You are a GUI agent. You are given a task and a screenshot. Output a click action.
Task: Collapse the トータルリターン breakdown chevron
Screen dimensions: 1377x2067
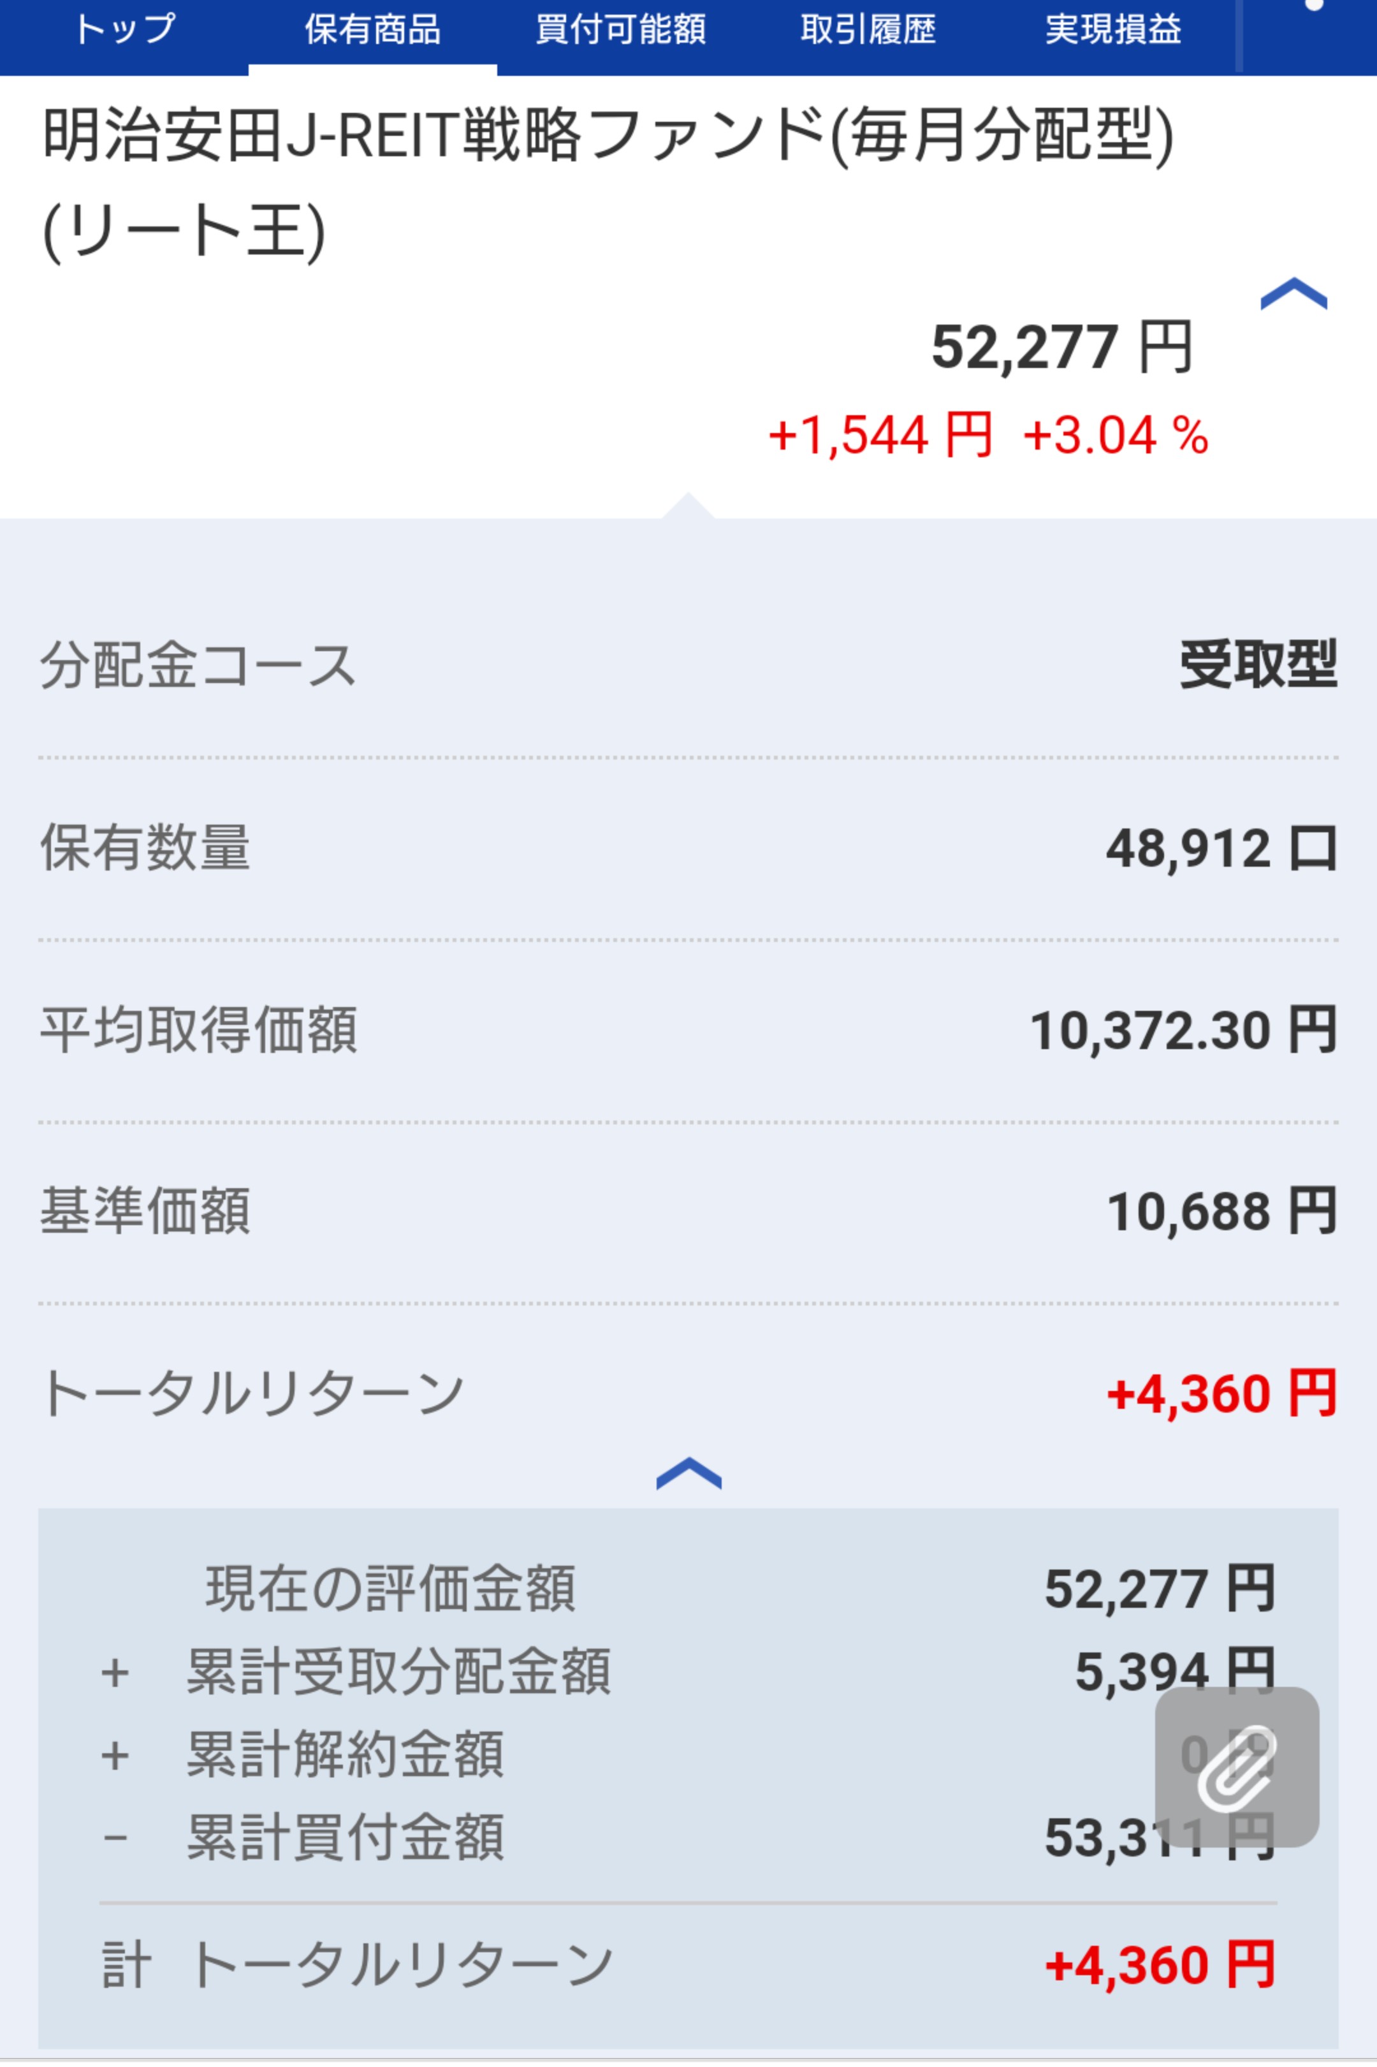[x=688, y=1473]
